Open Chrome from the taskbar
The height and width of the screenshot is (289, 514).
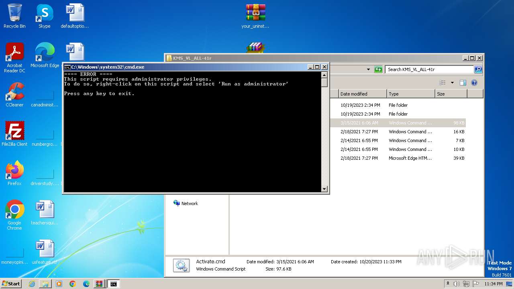[x=73, y=284]
